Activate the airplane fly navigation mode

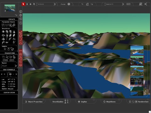point(31,4)
